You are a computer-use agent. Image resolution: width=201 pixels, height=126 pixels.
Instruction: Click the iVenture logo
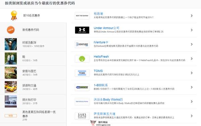(x=82, y=44)
